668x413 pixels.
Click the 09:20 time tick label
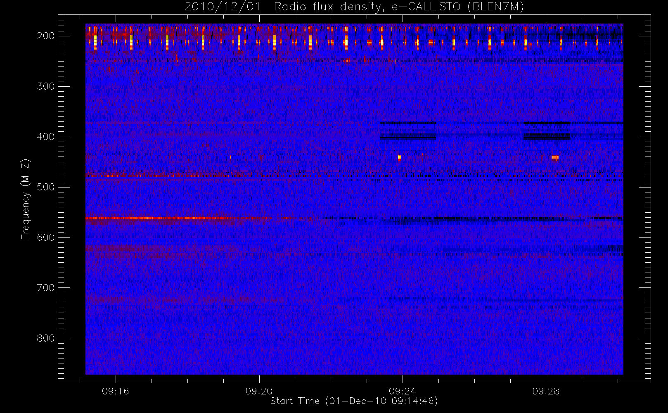[259, 391]
